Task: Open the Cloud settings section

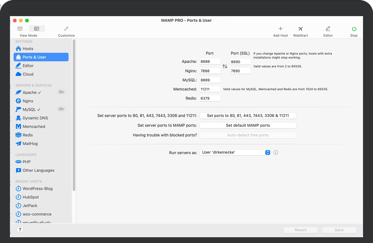Action: pos(28,74)
